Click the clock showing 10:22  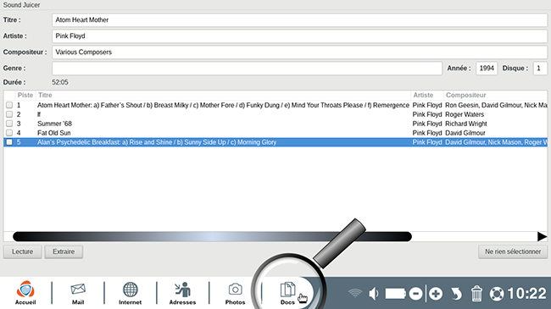526,294
